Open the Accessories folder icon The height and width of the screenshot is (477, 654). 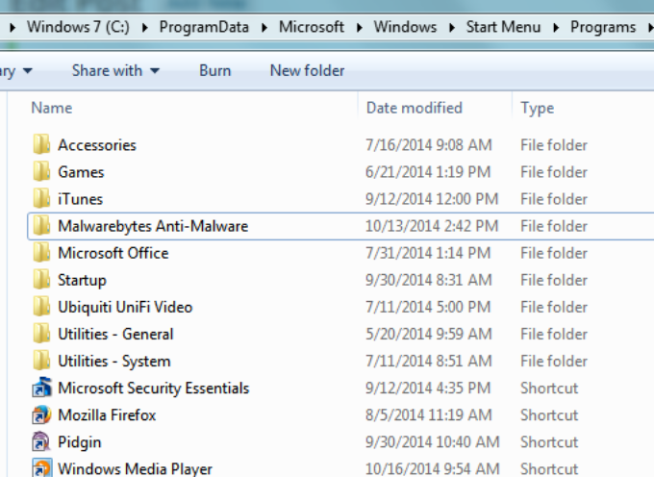41,144
